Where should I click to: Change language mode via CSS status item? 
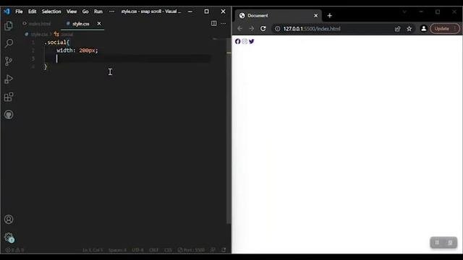click(x=168, y=250)
